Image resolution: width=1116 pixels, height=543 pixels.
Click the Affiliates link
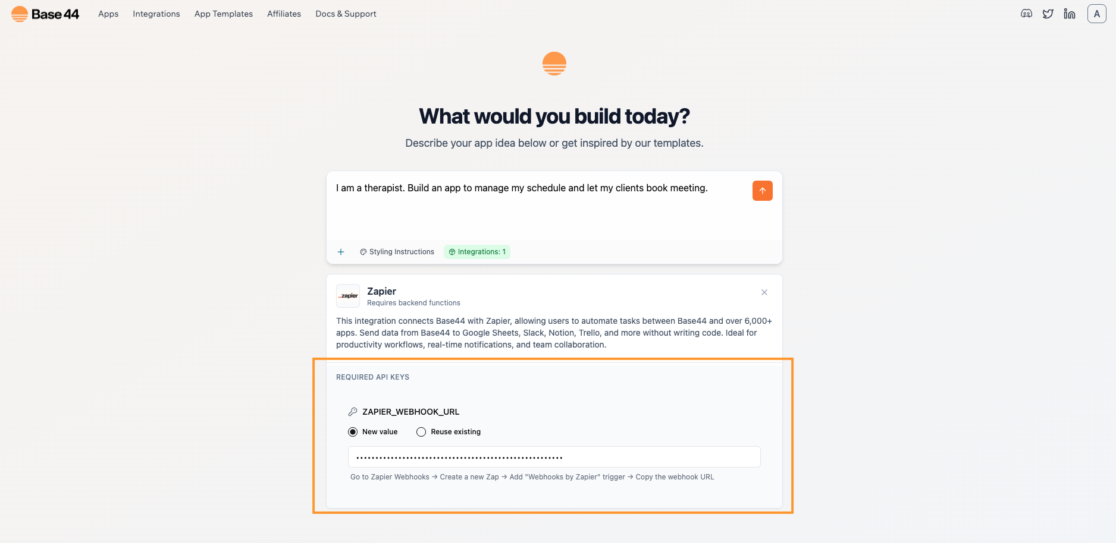284,13
